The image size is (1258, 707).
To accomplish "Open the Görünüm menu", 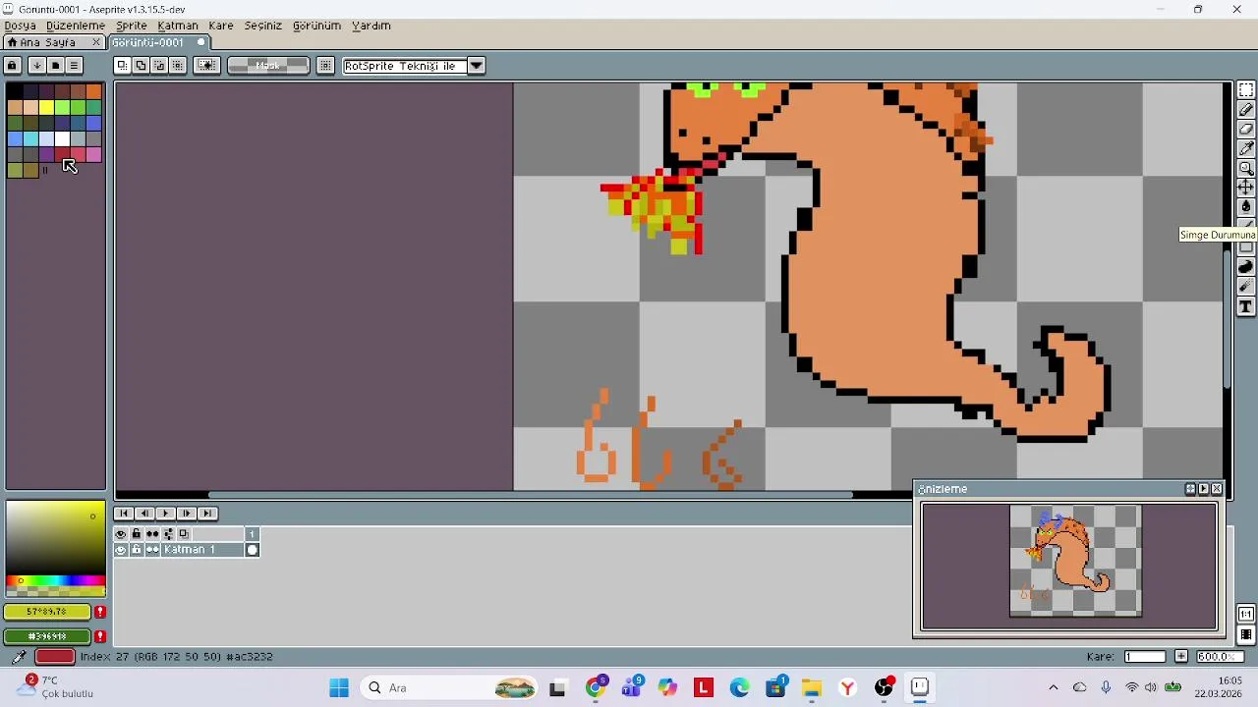I will click(x=316, y=26).
